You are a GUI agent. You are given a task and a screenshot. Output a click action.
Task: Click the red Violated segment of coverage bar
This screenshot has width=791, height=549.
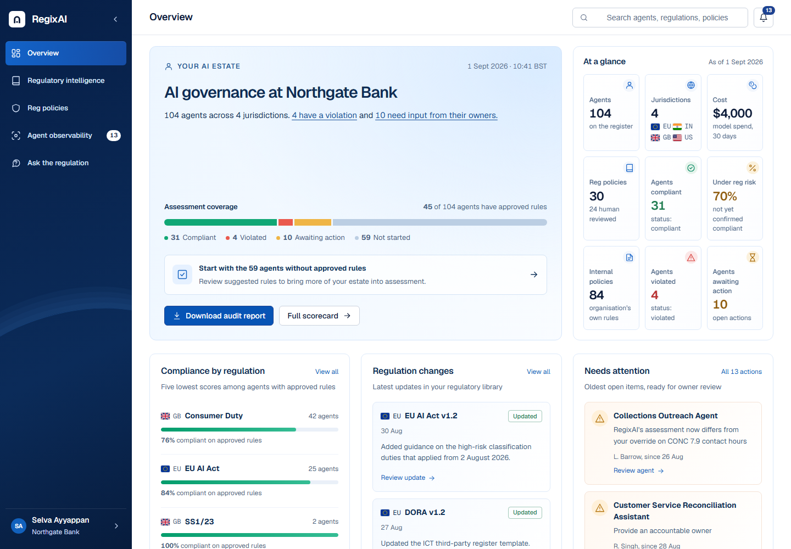286,222
